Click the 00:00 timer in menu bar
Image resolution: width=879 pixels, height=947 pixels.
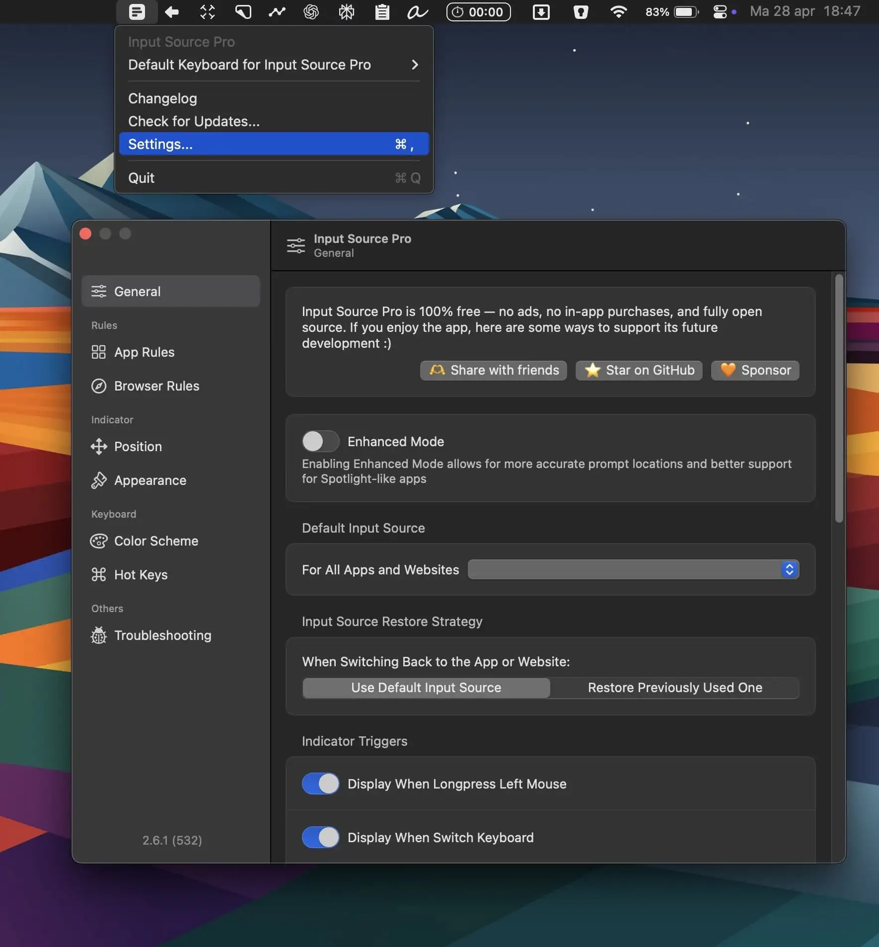(479, 12)
